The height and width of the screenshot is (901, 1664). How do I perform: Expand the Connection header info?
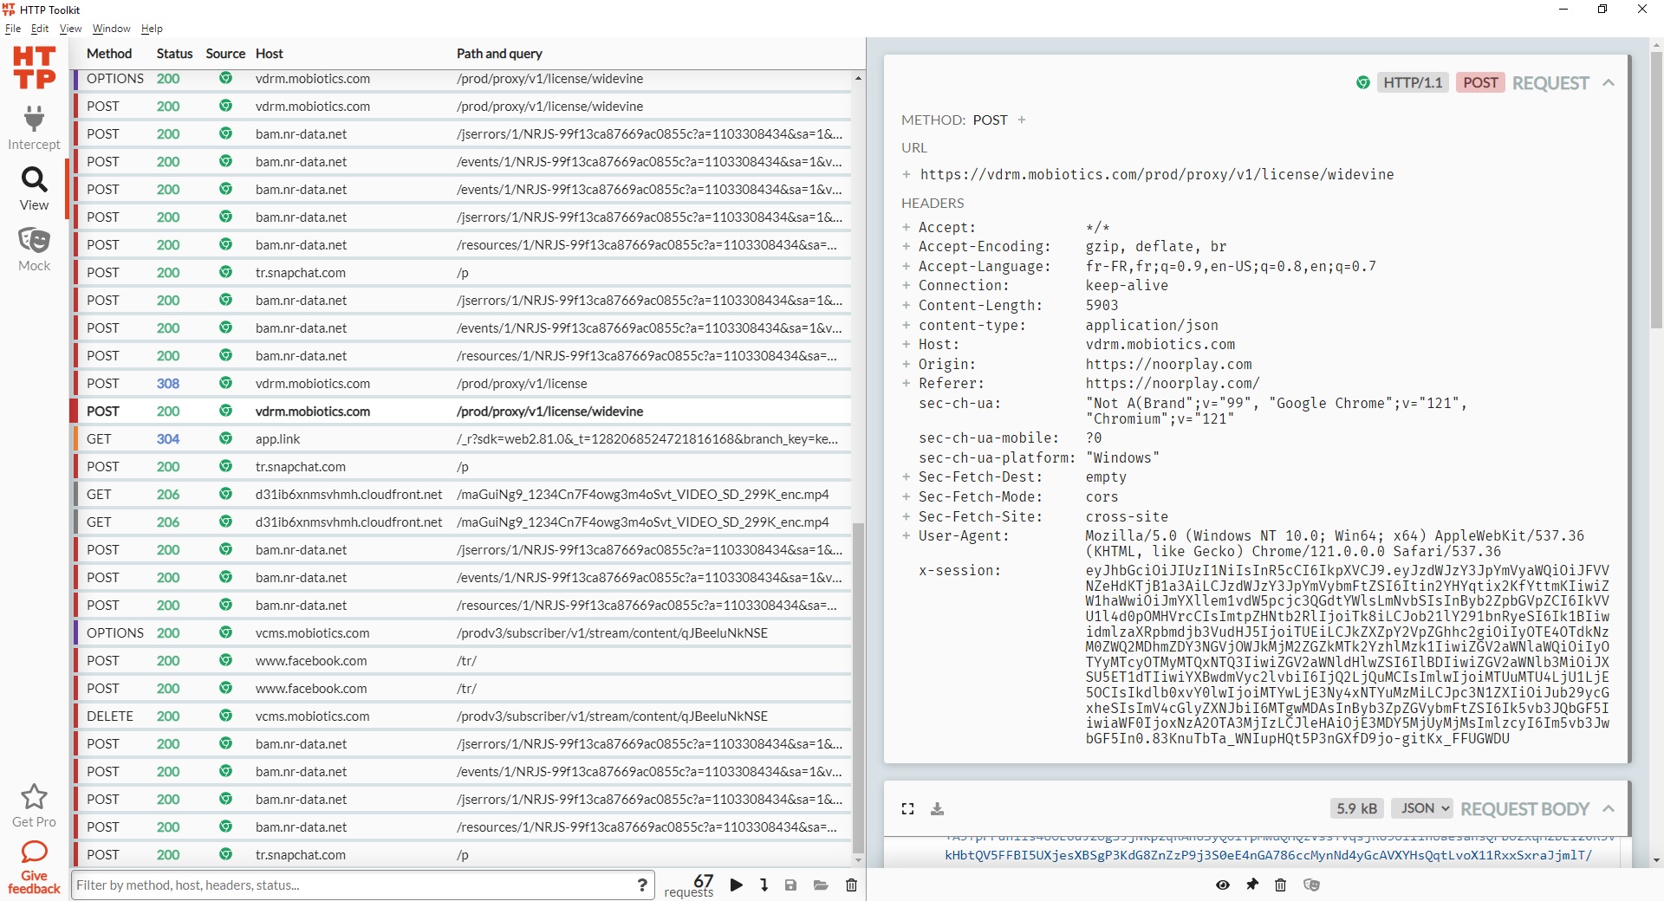point(907,285)
